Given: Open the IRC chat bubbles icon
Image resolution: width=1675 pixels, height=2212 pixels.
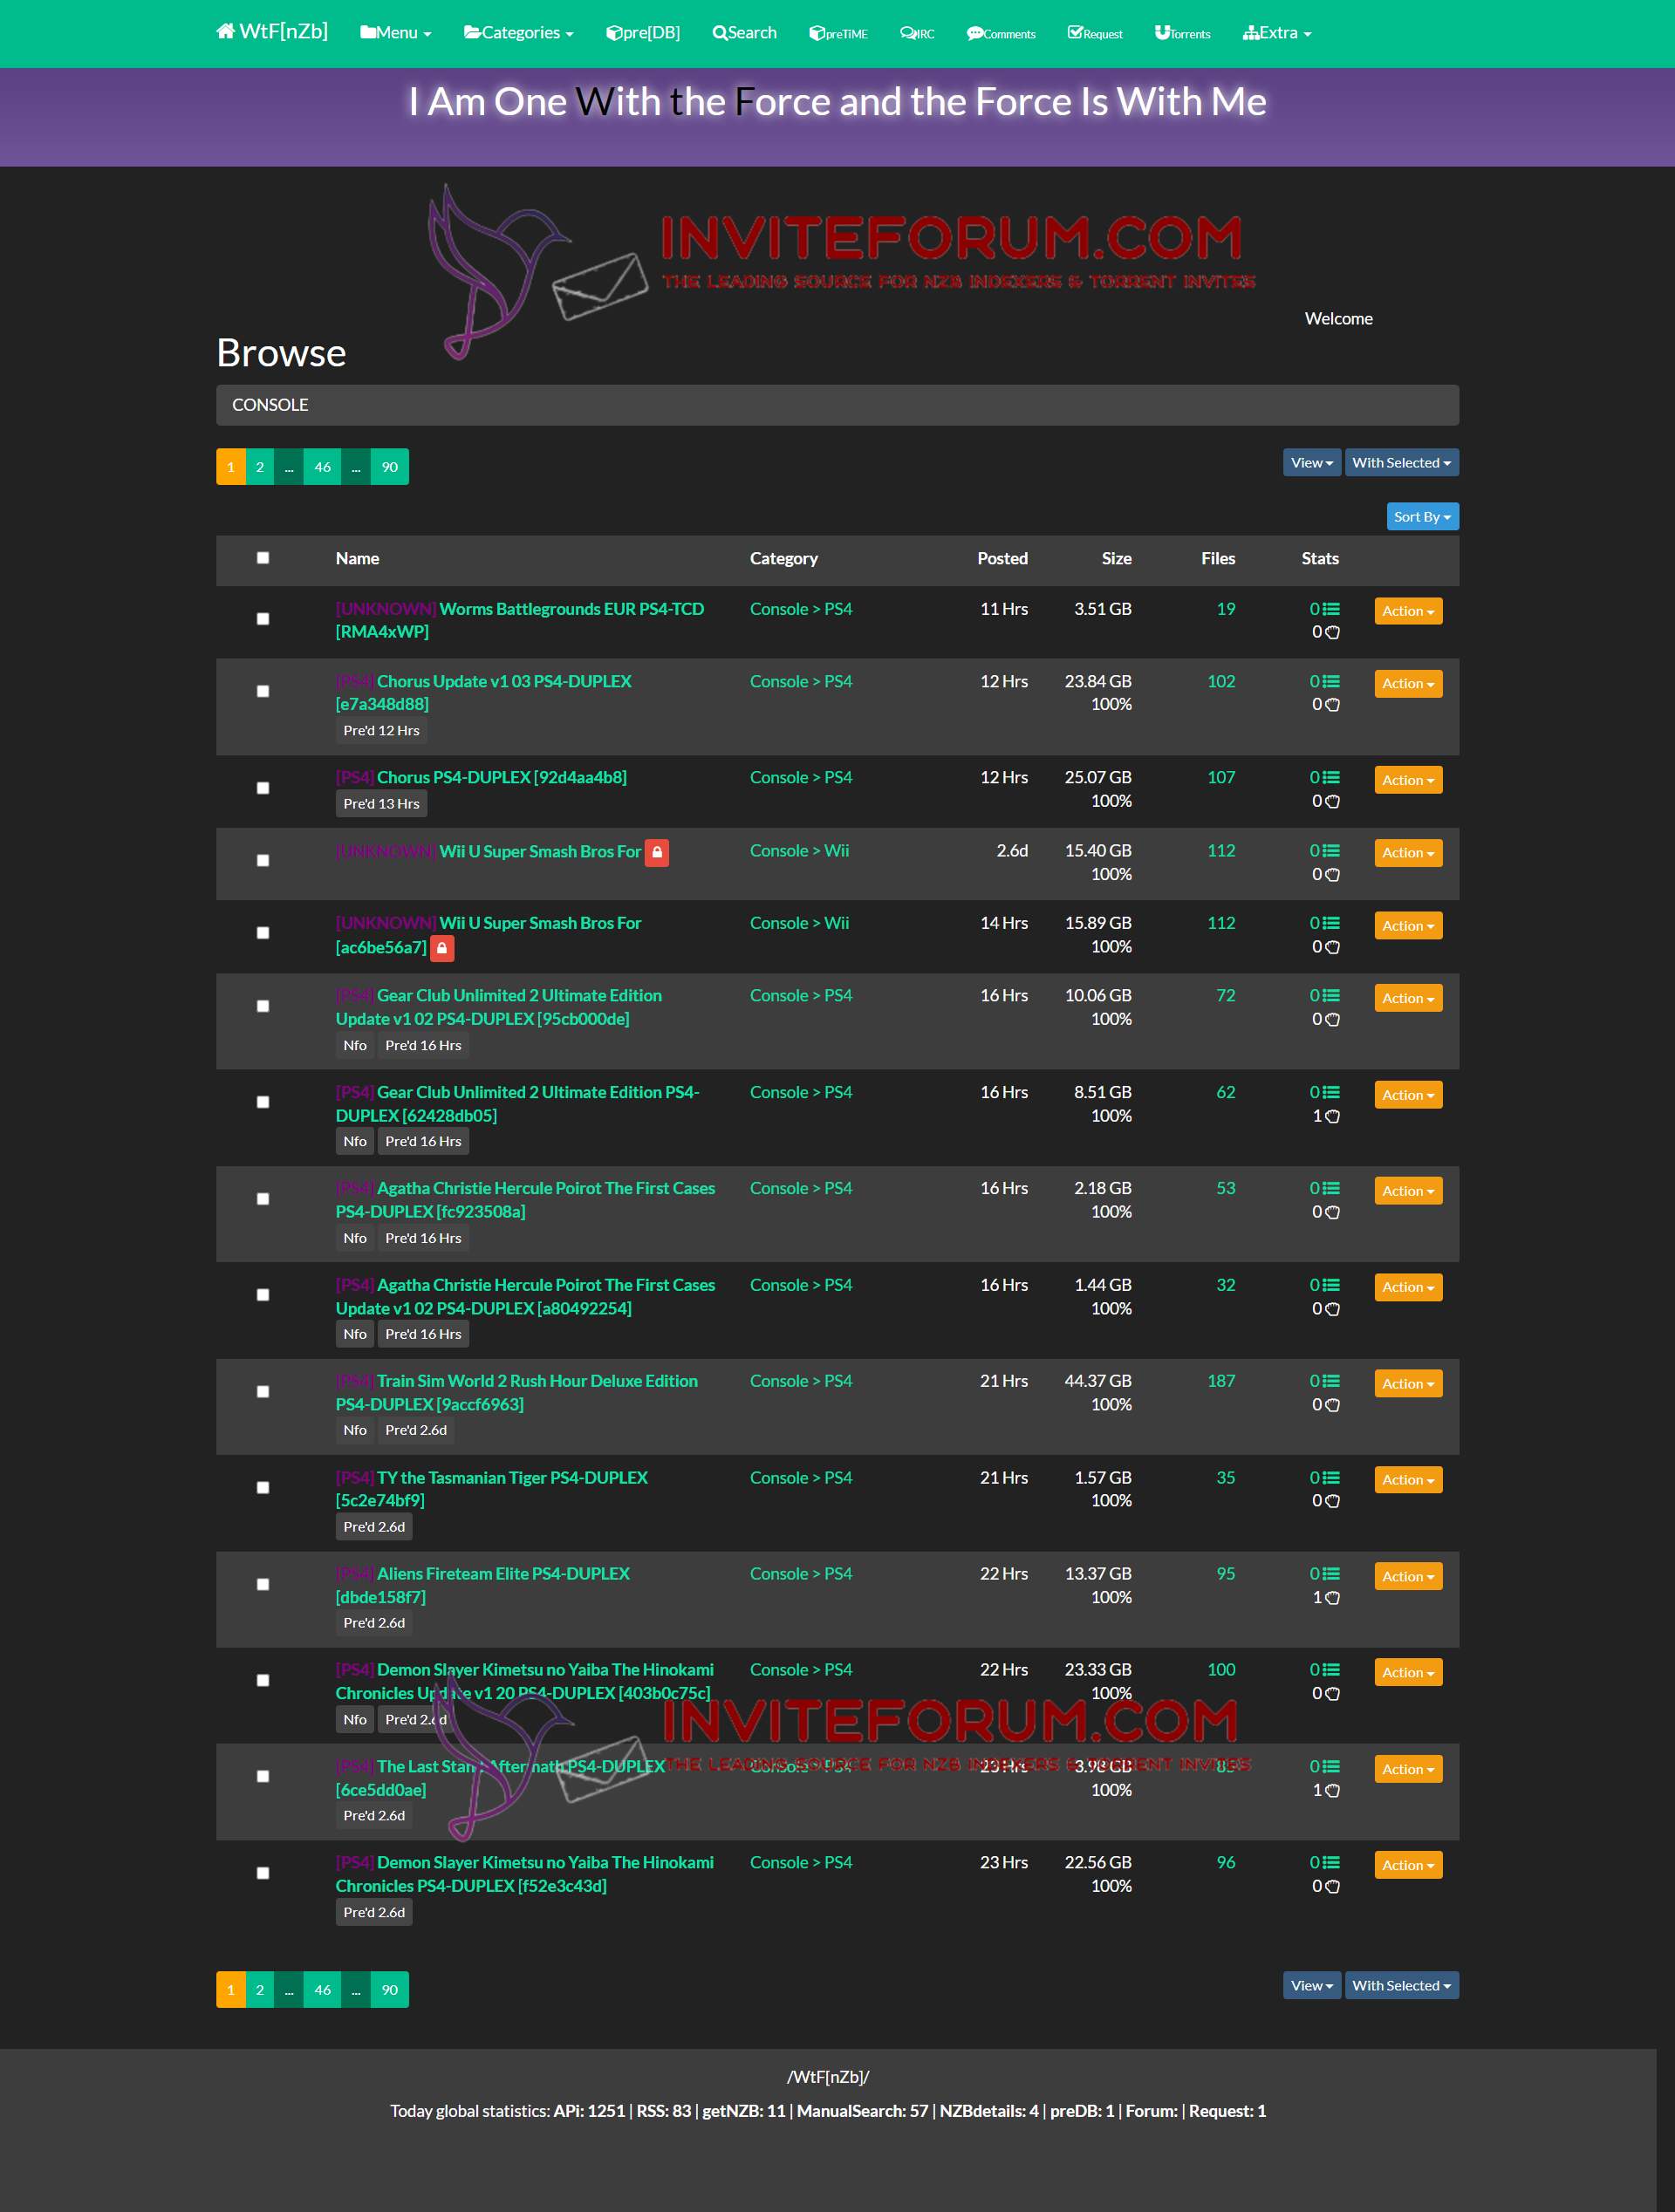Looking at the screenshot, I should pyautogui.click(x=907, y=33).
